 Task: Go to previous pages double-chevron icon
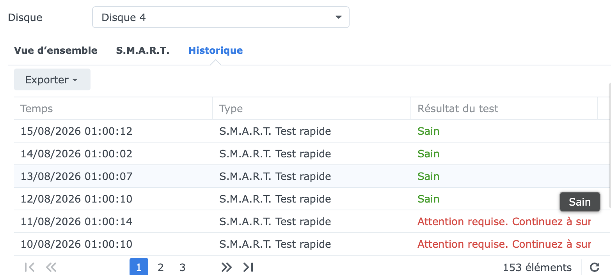[51, 267]
